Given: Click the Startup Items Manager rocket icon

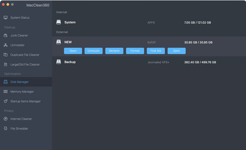Looking at the screenshot, I should pyautogui.click(x=5, y=101).
